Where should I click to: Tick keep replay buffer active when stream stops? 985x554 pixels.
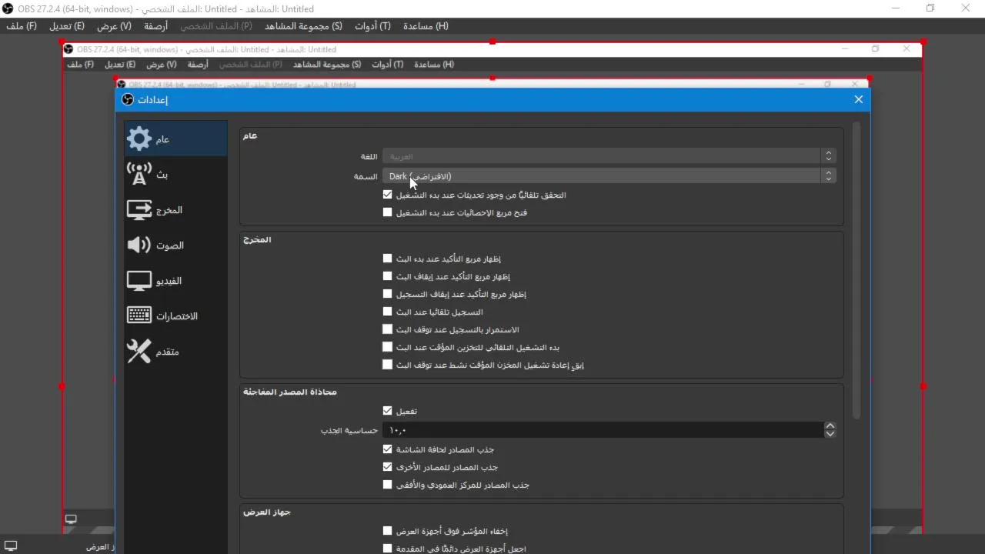pos(388,365)
